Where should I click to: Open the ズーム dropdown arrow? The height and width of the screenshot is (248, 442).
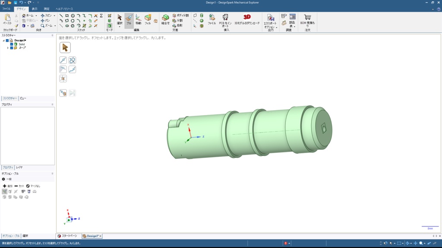55,26
